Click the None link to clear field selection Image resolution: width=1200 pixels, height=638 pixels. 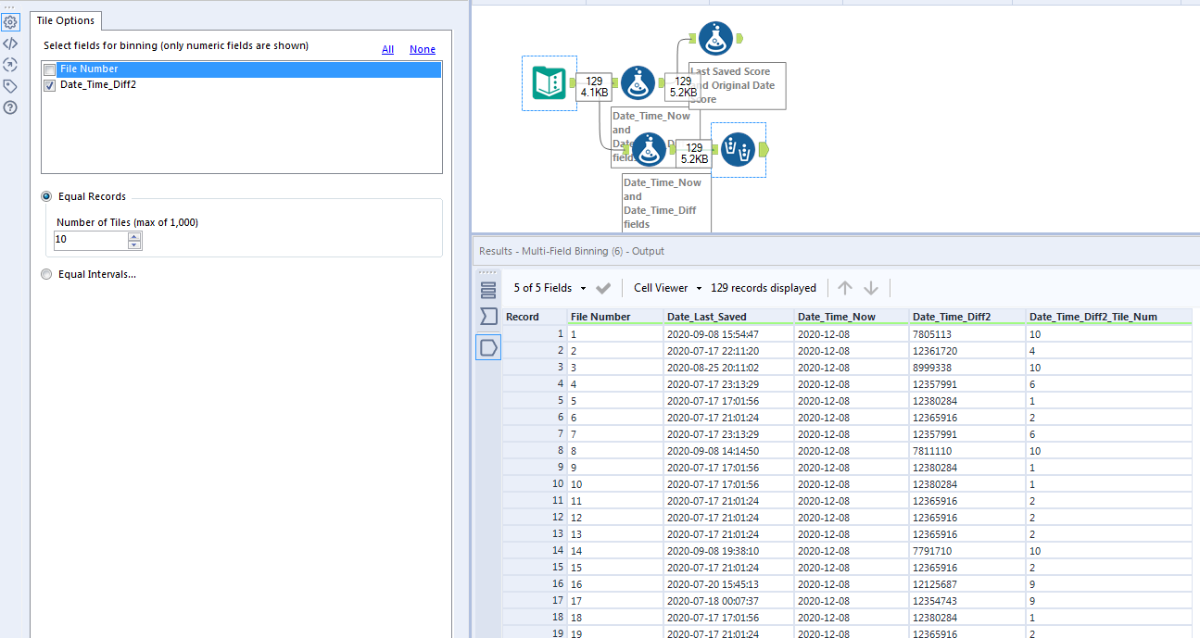pos(422,49)
